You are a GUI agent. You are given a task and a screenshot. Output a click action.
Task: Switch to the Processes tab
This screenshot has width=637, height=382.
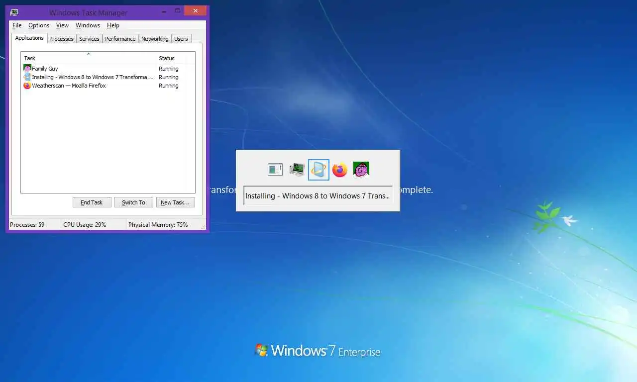[61, 39]
